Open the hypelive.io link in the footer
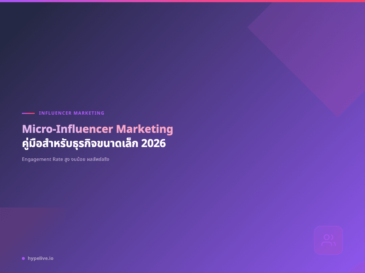Viewport: 365px width, 273px height. click(40, 258)
